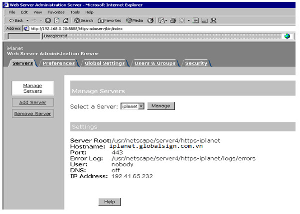Click the Manage button
The image size is (300, 214).
[x=160, y=106]
